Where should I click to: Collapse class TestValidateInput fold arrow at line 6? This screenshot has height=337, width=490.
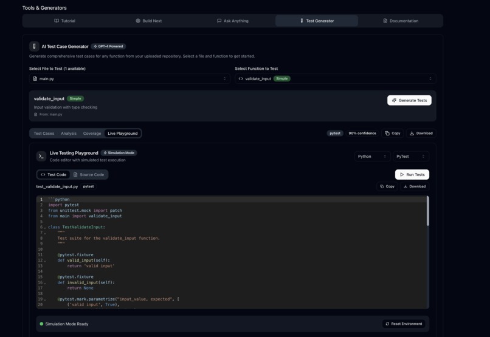(x=45, y=228)
